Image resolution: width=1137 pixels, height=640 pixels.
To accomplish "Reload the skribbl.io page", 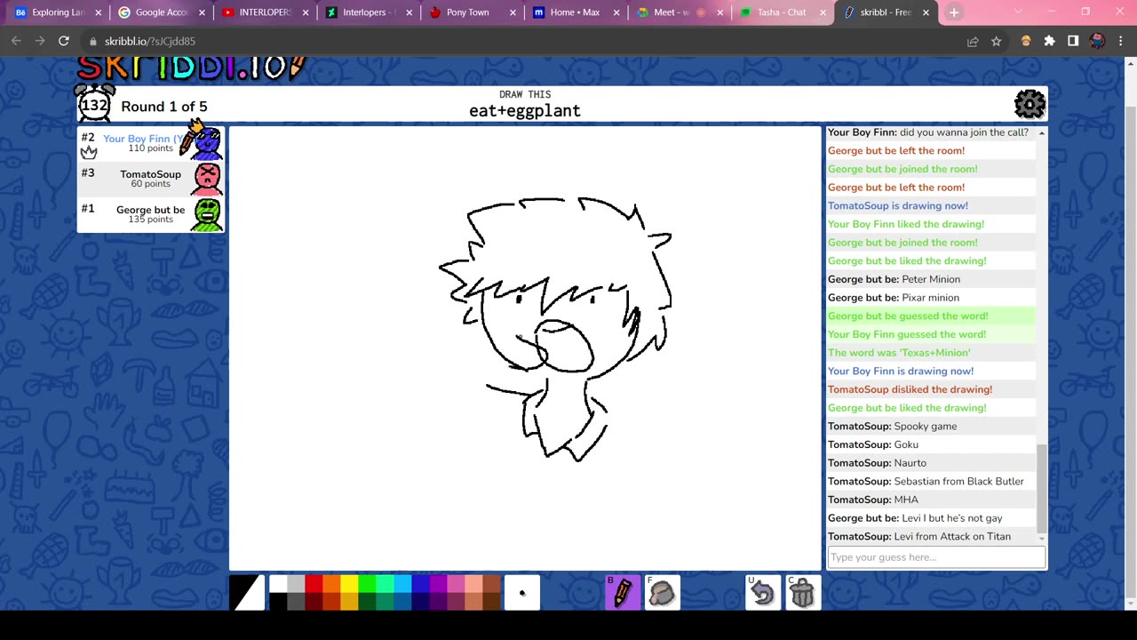I will point(64,41).
